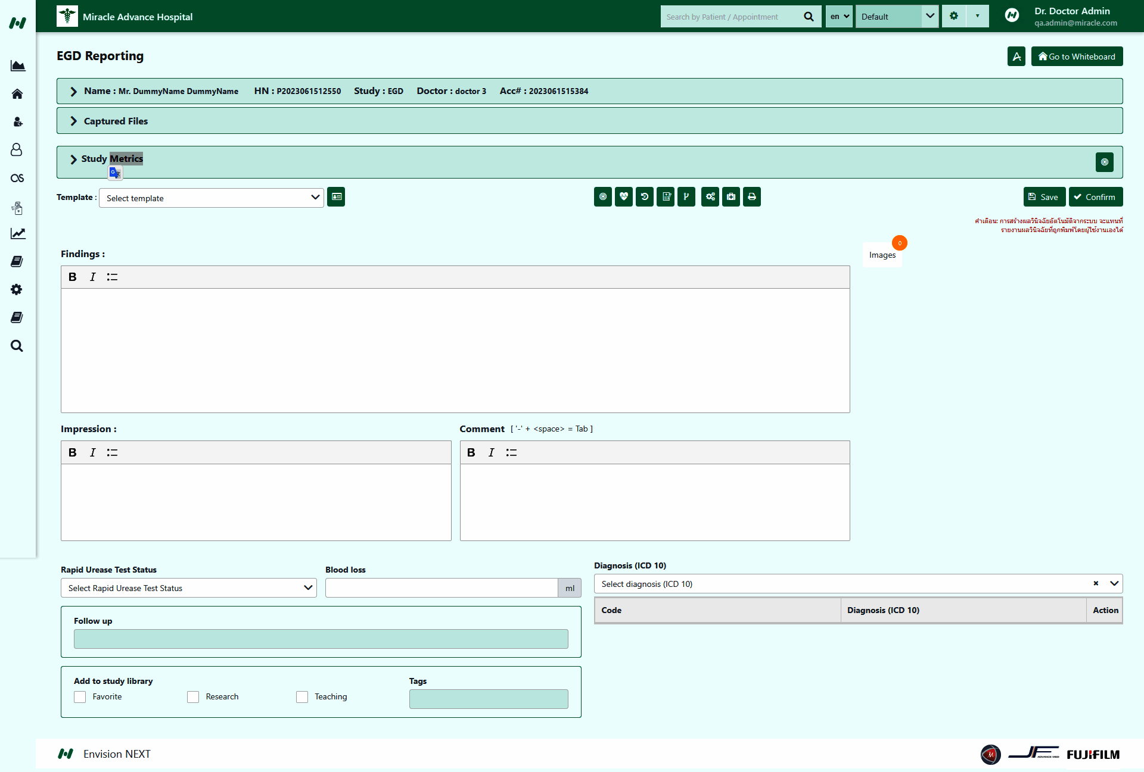The height and width of the screenshot is (772, 1144).
Task: Expand the Captured Files section
Action: 116,121
